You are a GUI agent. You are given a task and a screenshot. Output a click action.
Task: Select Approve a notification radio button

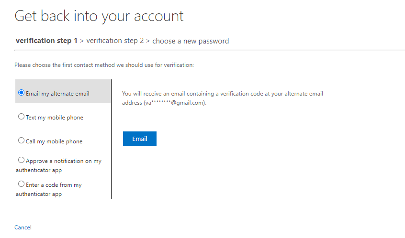(x=21, y=160)
